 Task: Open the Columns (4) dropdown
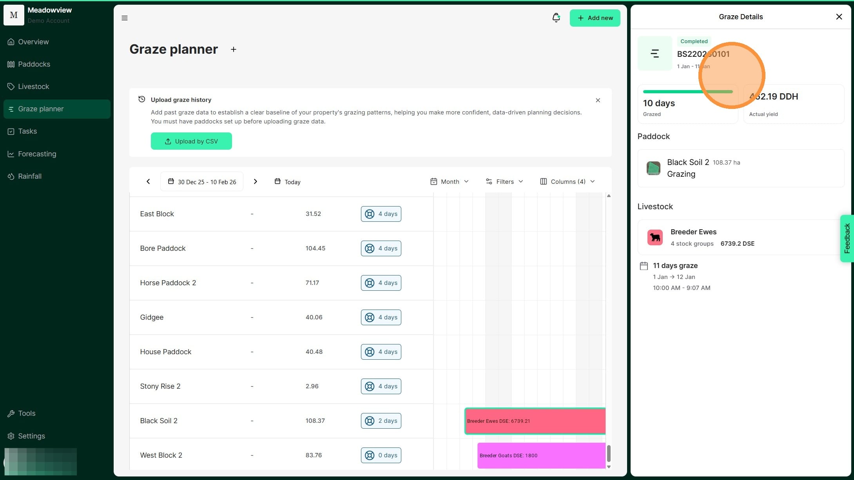coord(568,181)
